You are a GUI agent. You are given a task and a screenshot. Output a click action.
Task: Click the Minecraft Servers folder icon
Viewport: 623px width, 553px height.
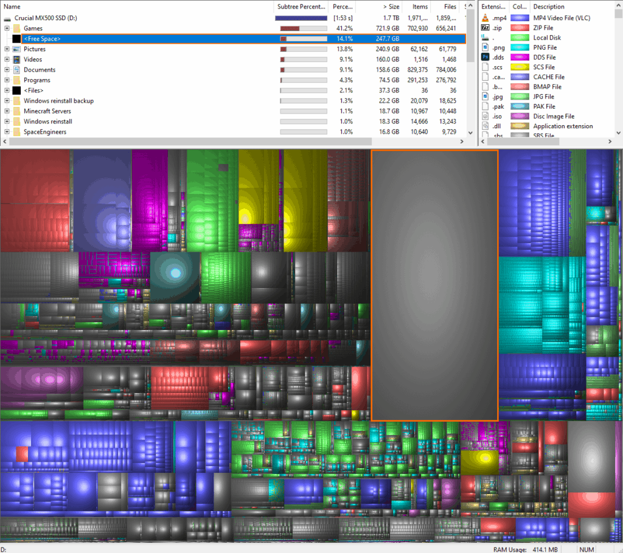(x=16, y=111)
